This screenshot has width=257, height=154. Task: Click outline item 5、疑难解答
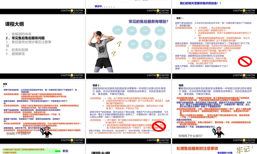coord(15,54)
